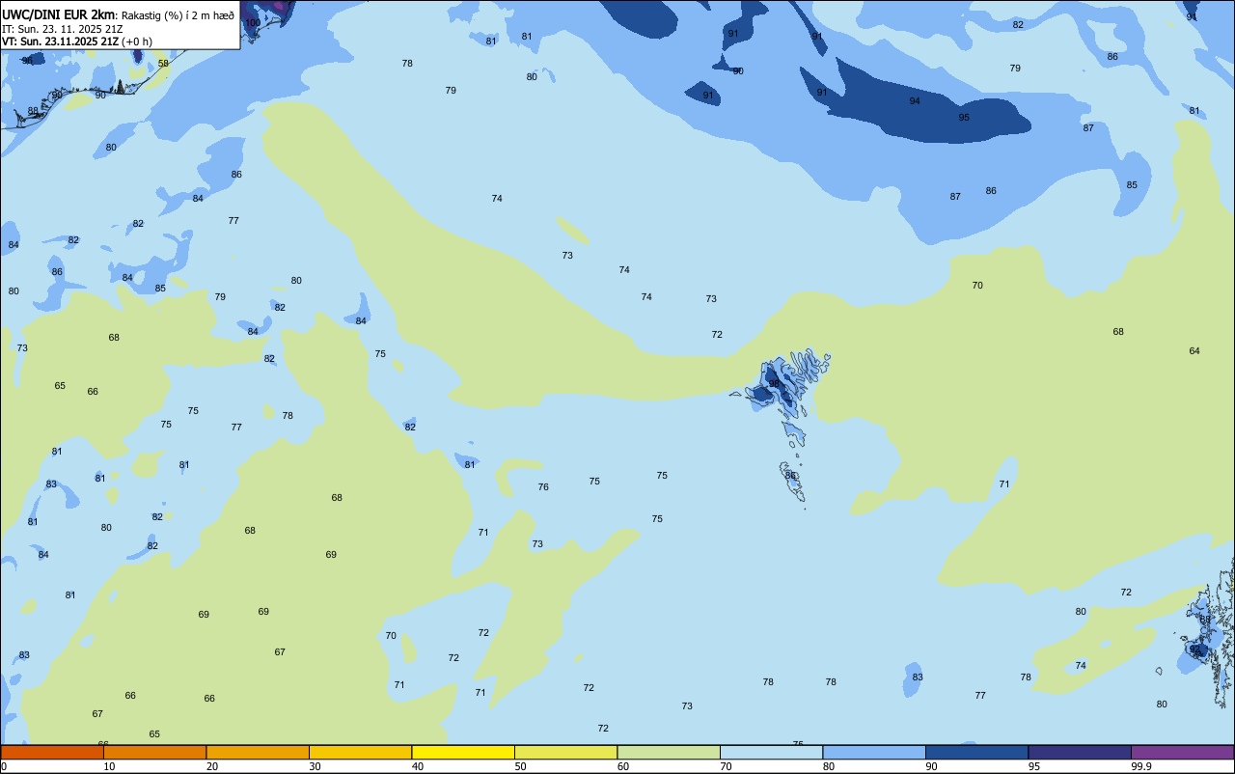Pick the purple legend swatch above 99.9
Viewport: 1235px width, 774px height.
click(1182, 752)
